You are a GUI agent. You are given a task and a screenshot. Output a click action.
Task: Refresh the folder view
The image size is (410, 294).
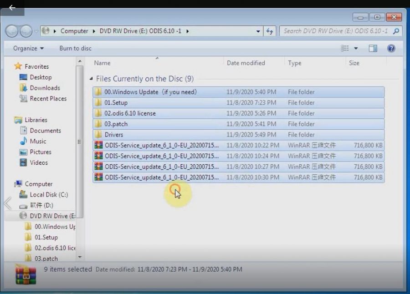[x=270, y=31]
